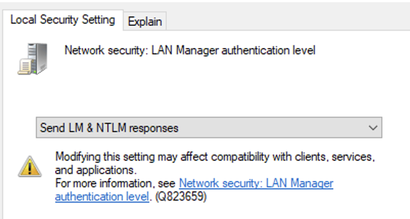Open the "Network security: LAN Manager" link
This screenshot has width=410, height=219.
tap(256, 183)
